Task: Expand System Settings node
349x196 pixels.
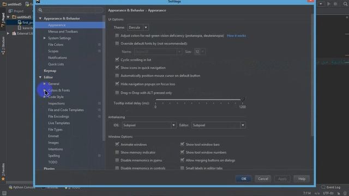Action: pyautogui.click(x=45, y=38)
